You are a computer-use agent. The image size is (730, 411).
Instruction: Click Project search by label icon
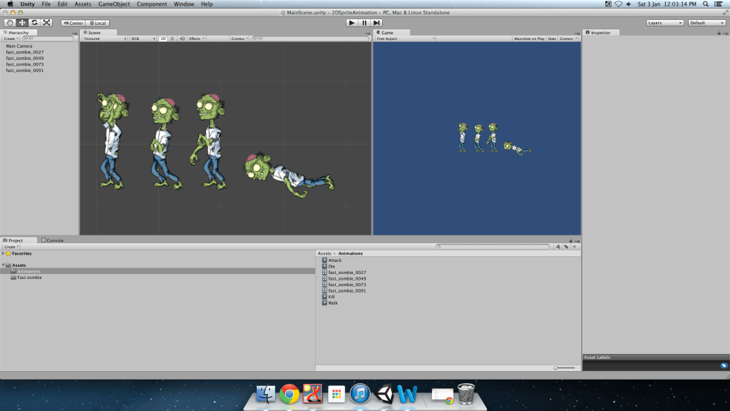(566, 247)
